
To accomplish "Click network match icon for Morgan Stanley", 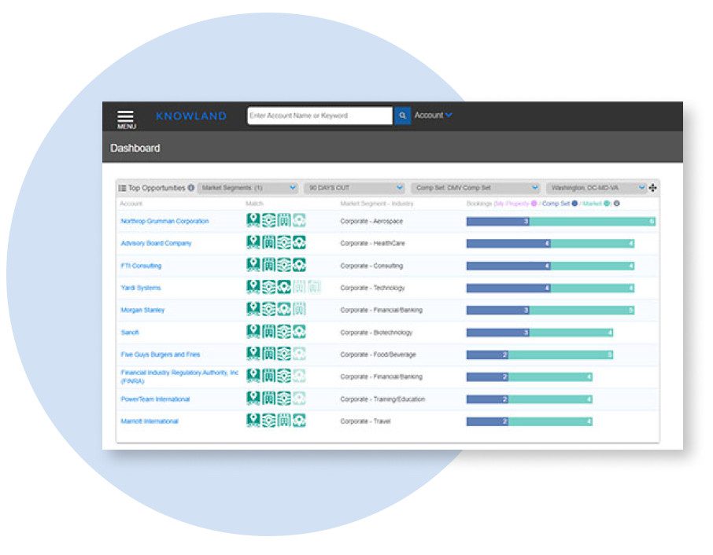I will point(268,309).
